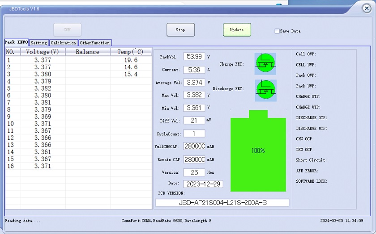The height and width of the screenshot is (234, 376).
Task: Click the JBDTools V1.6 title text
Action: pos(24,9)
